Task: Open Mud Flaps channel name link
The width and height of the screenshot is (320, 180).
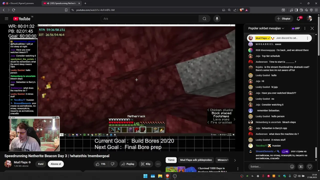Action: (x=21, y=162)
